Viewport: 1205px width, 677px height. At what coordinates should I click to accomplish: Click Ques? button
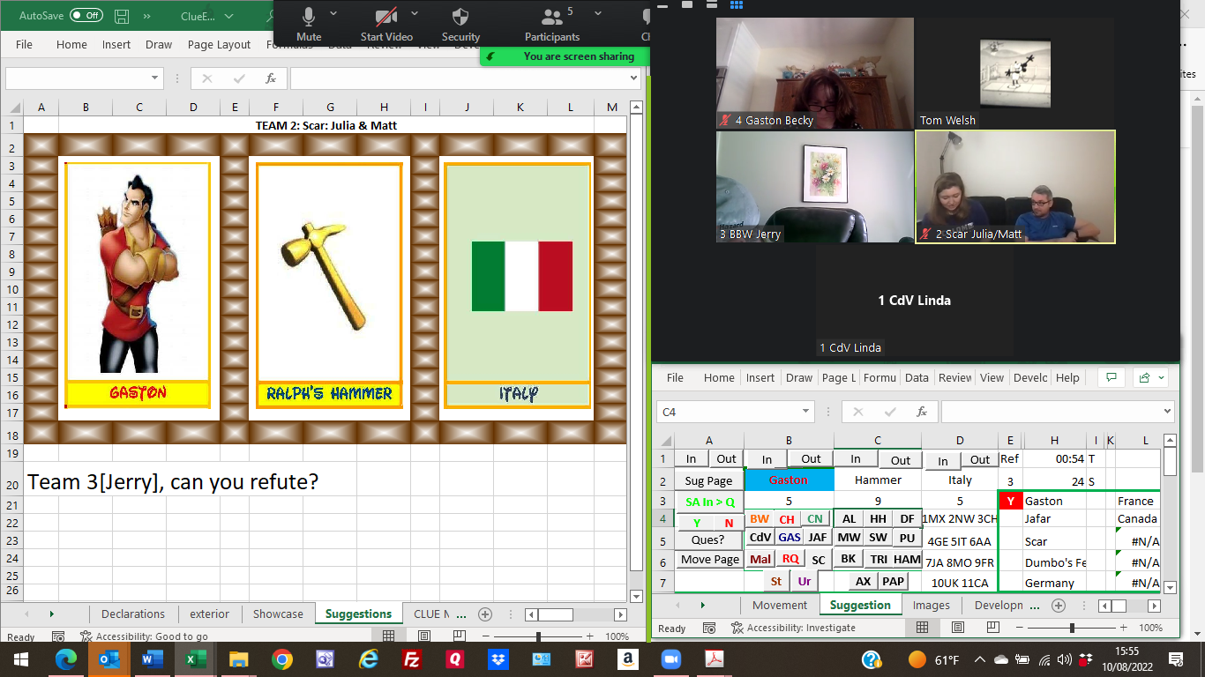click(x=708, y=539)
